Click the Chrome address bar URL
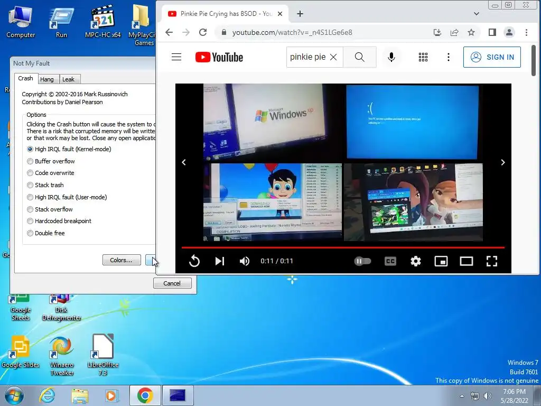Viewport: 541px width, 406px height. click(292, 32)
